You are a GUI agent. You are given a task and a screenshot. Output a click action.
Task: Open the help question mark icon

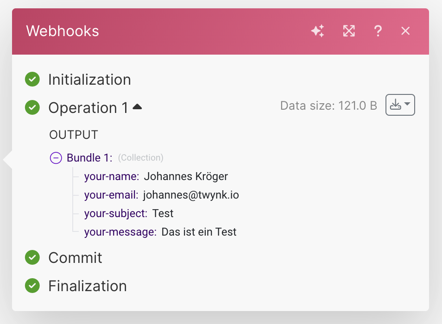click(x=378, y=31)
